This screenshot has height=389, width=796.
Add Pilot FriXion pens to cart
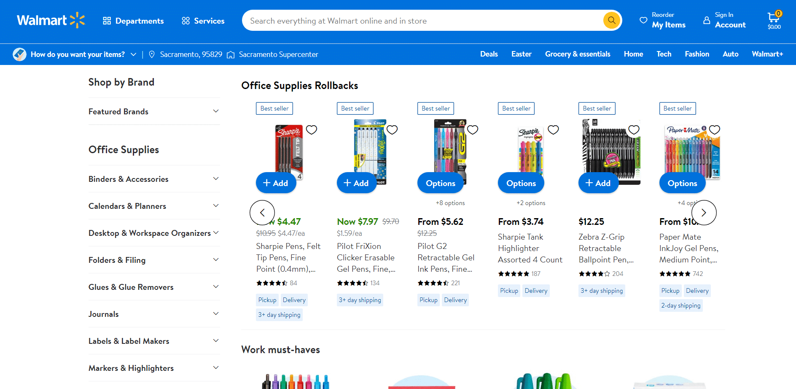[356, 183]
